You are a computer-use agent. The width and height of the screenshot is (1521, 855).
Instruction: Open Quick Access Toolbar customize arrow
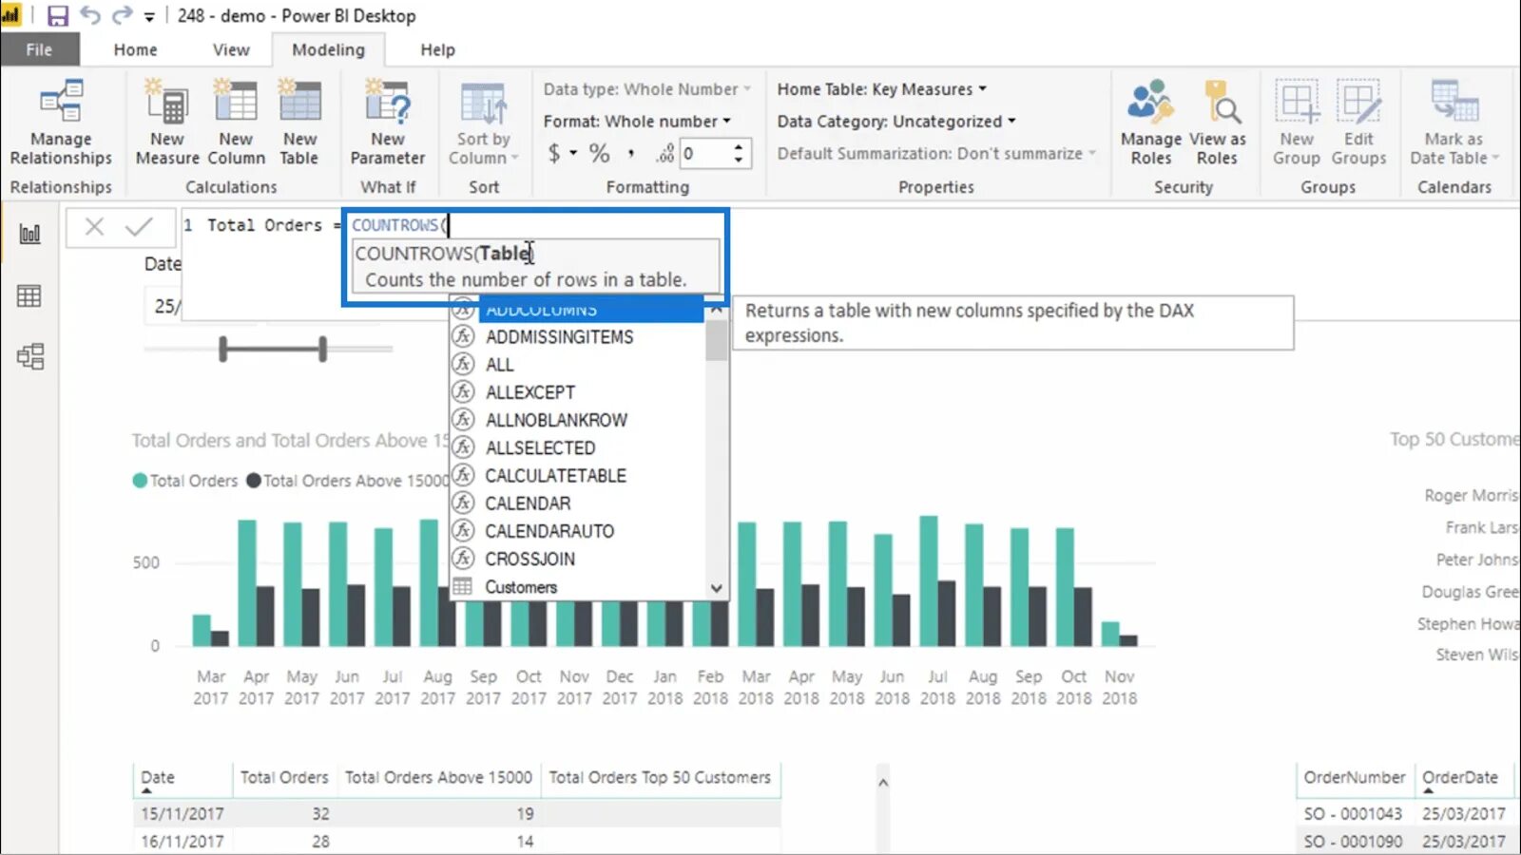[149, 16]
